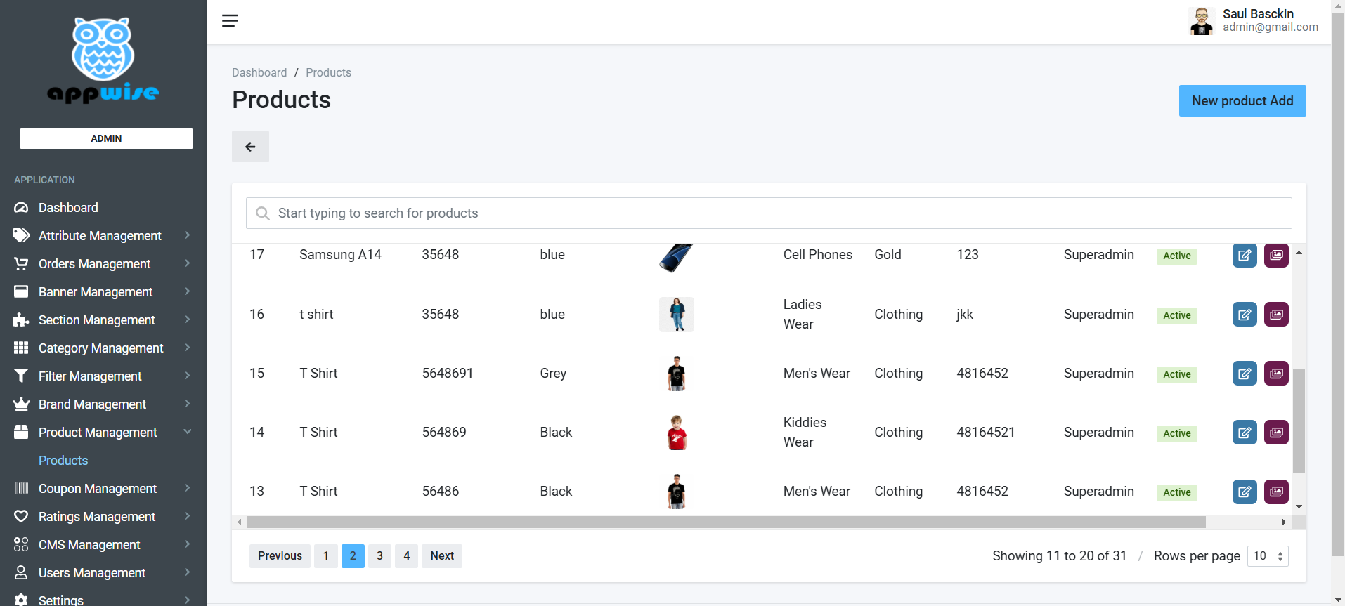
Task: Expand Brand Management chevron
Action: [x=187, y=404]
